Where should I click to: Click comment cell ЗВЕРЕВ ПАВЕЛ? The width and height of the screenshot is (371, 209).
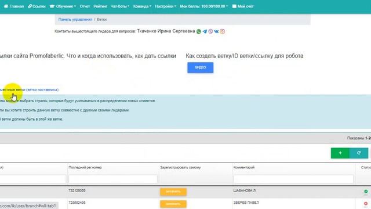(x=246, y=203)
